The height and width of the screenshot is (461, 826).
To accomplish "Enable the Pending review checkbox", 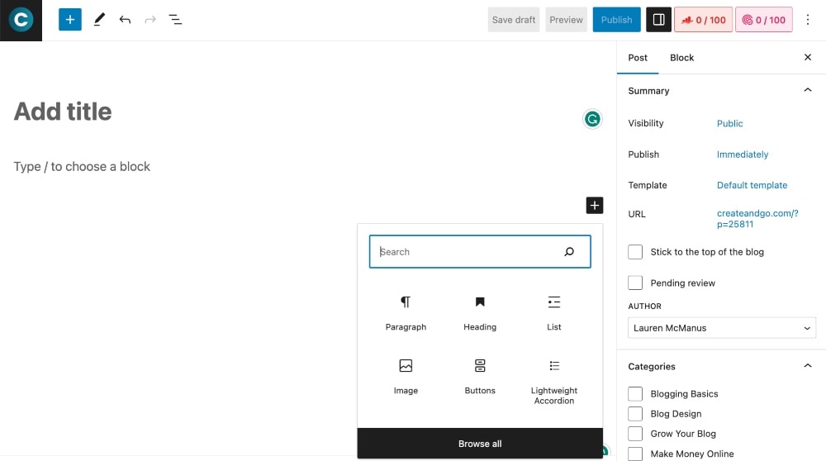I will pos(635,283).
